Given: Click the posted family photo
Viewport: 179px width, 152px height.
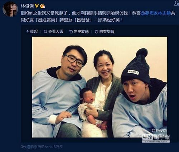Looking at the screenshot, I should [x=100, y=87].
